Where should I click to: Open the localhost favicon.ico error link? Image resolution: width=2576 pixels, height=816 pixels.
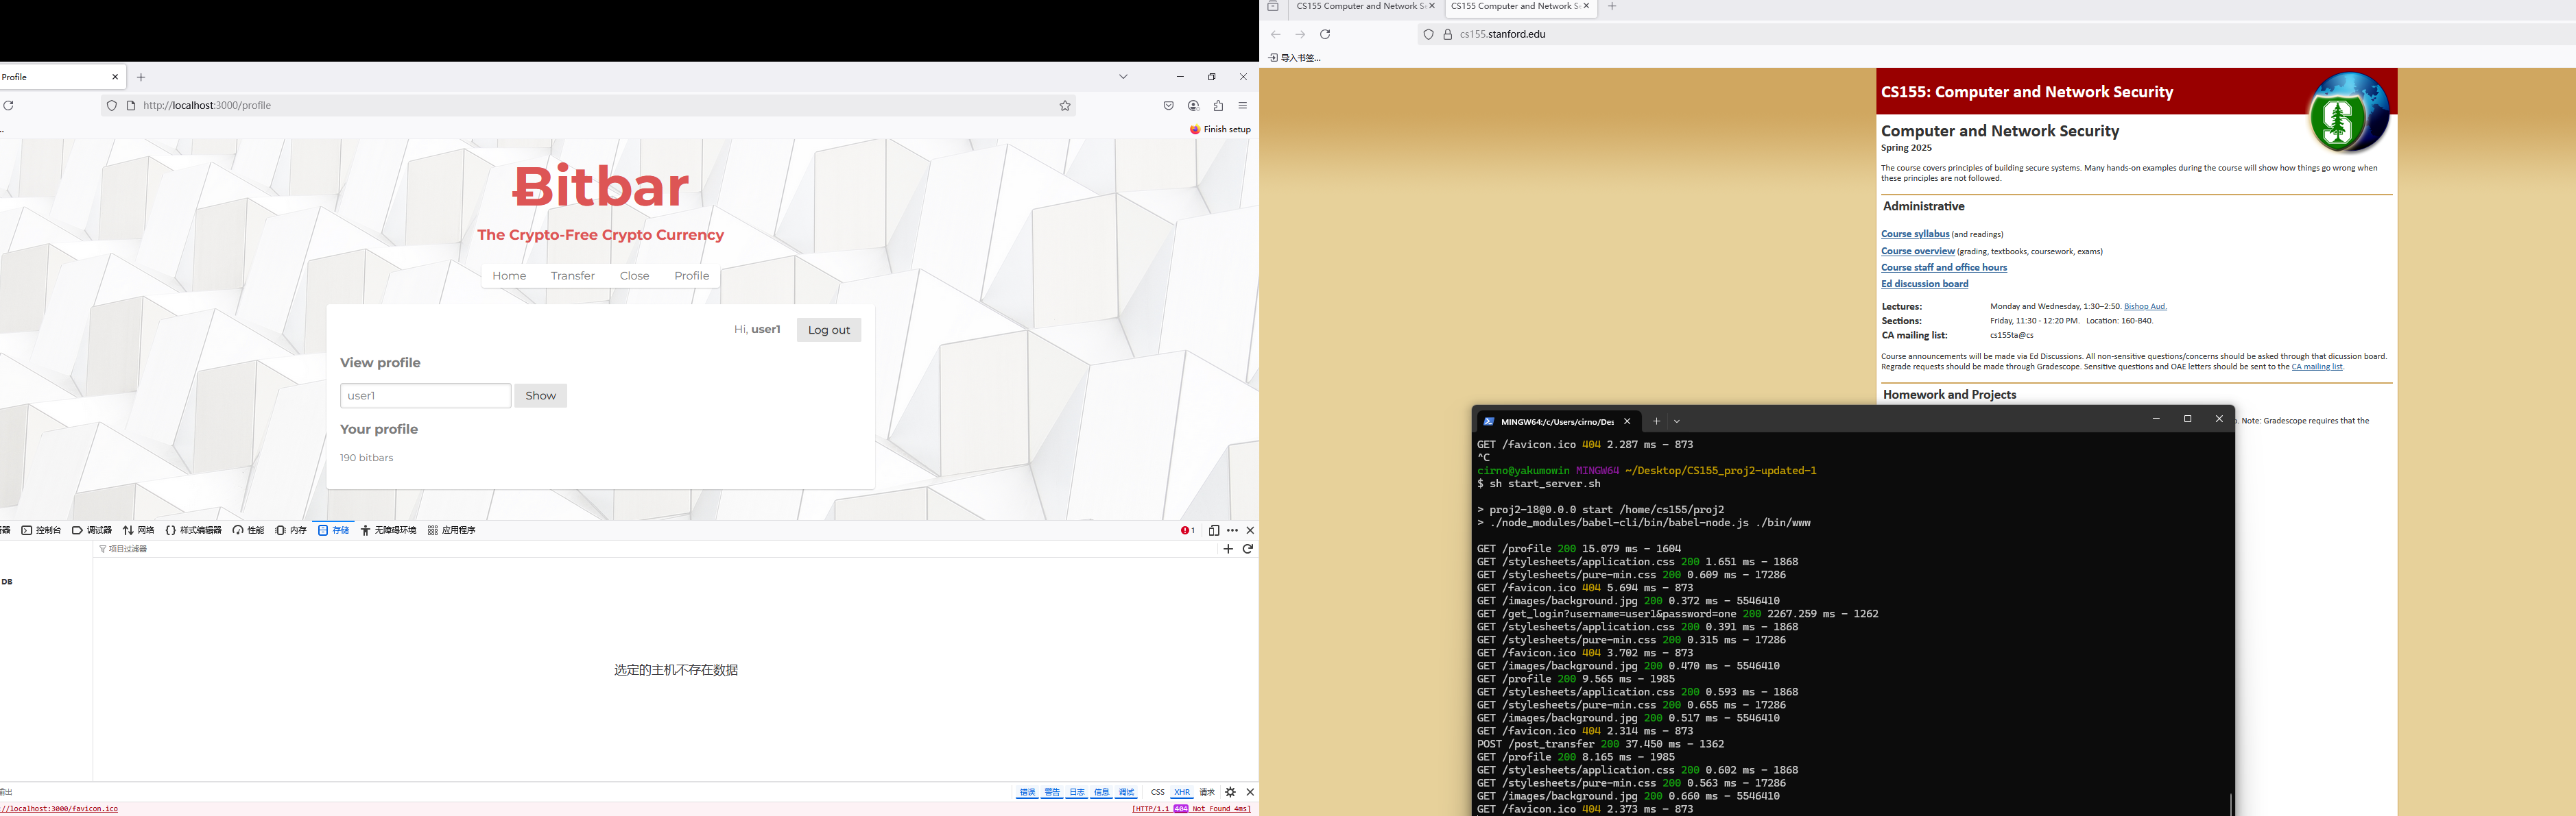coord(59,809)
